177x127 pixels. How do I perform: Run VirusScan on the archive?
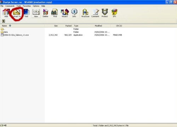(x=85, y=13)
